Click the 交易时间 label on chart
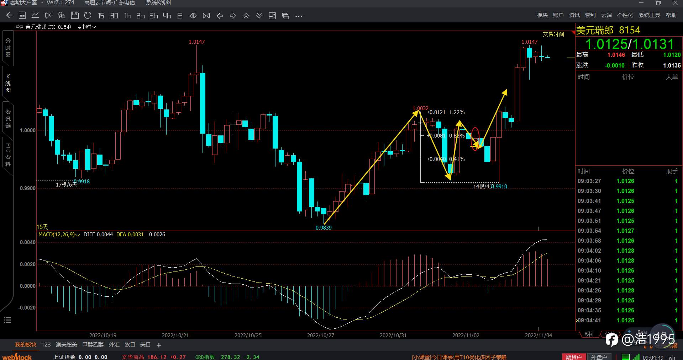Image resolution: width=683 pixels, height=360 pixels. click(553, 34)
